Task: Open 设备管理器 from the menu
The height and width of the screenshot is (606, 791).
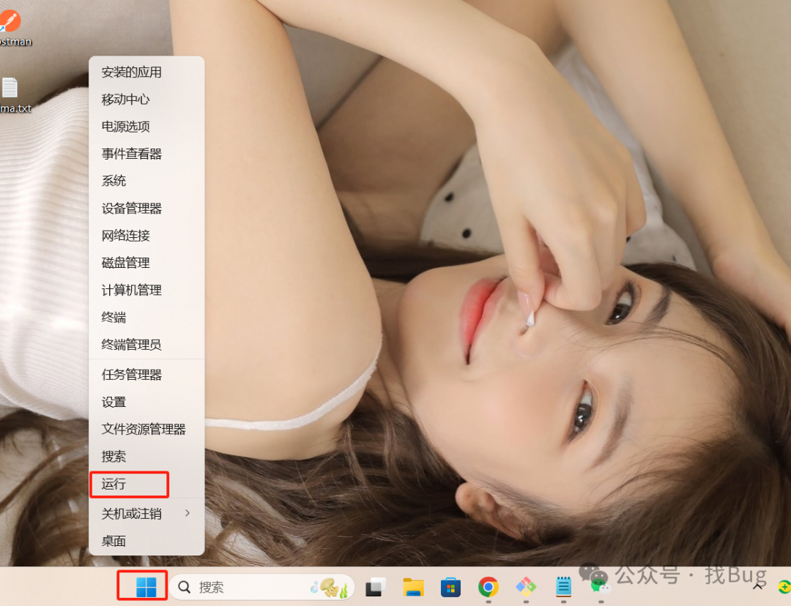Action: coord(146,208)
